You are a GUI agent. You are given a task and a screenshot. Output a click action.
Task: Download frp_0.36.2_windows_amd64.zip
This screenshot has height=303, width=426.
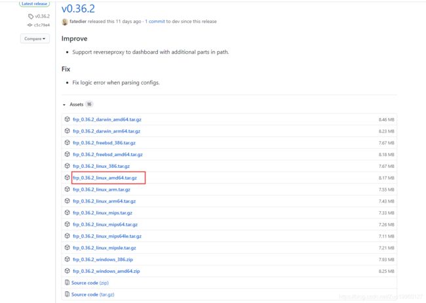coord(106,272)
